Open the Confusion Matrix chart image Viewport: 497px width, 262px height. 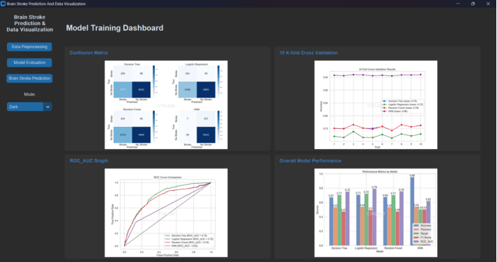point(166,105)
